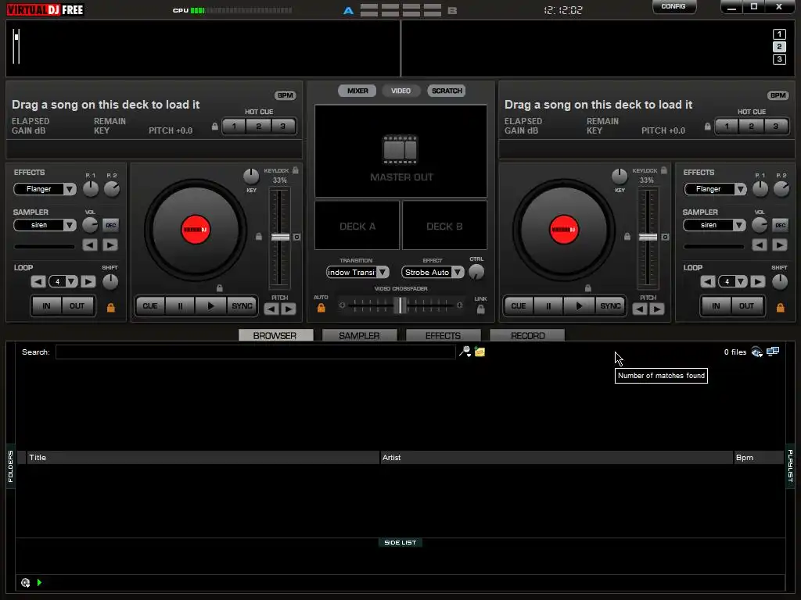Open right deck Flanger effect dropdown
801x600 pixels.
coord(740,189)
